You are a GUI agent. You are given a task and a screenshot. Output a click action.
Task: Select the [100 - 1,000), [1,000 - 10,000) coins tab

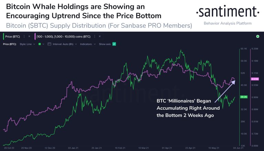pyautogui.click(x=64, y=36)
